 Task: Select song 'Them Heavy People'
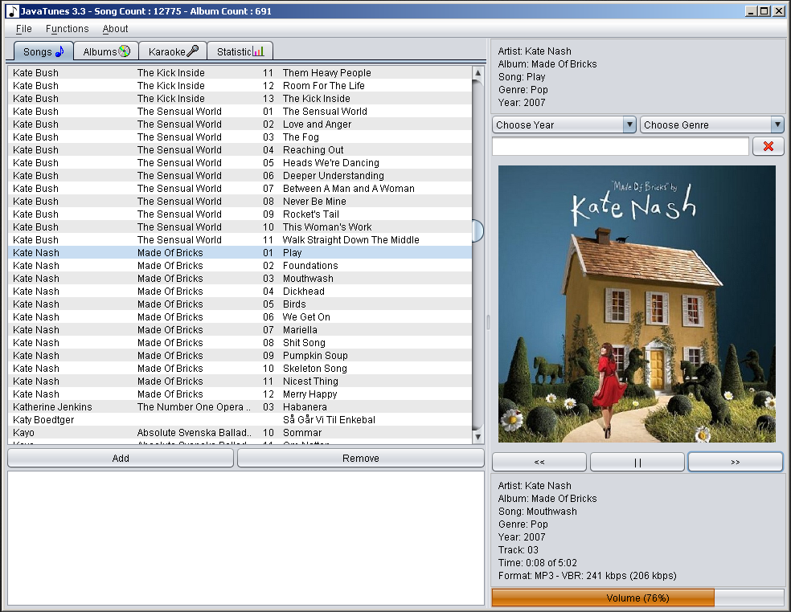[240, 72]
